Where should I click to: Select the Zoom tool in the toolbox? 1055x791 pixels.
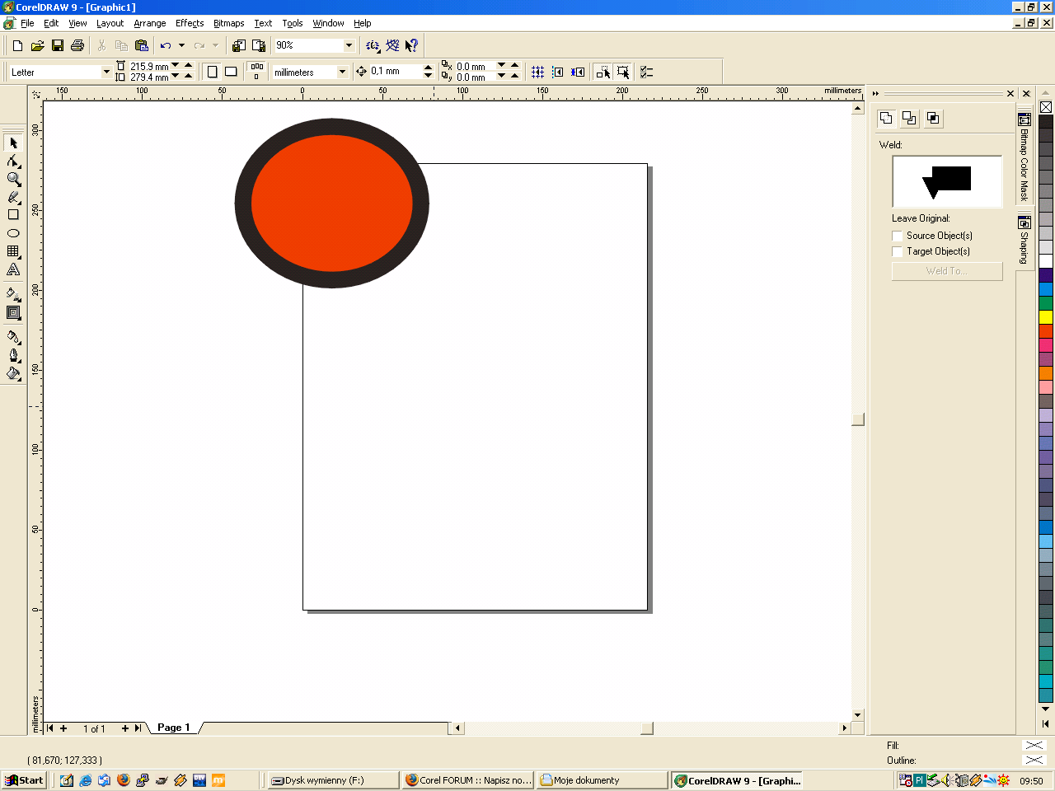(x=13, y=179)
